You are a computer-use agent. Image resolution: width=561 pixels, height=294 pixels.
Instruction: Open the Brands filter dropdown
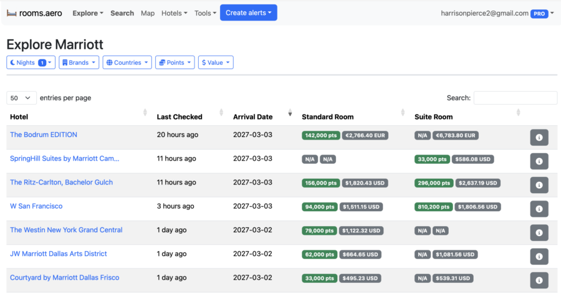(x=79, y=62)
